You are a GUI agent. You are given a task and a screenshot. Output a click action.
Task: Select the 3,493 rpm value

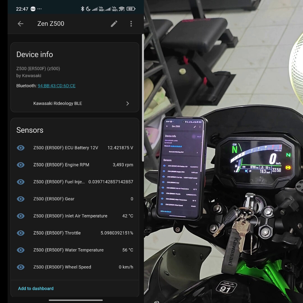click(123, 165)
